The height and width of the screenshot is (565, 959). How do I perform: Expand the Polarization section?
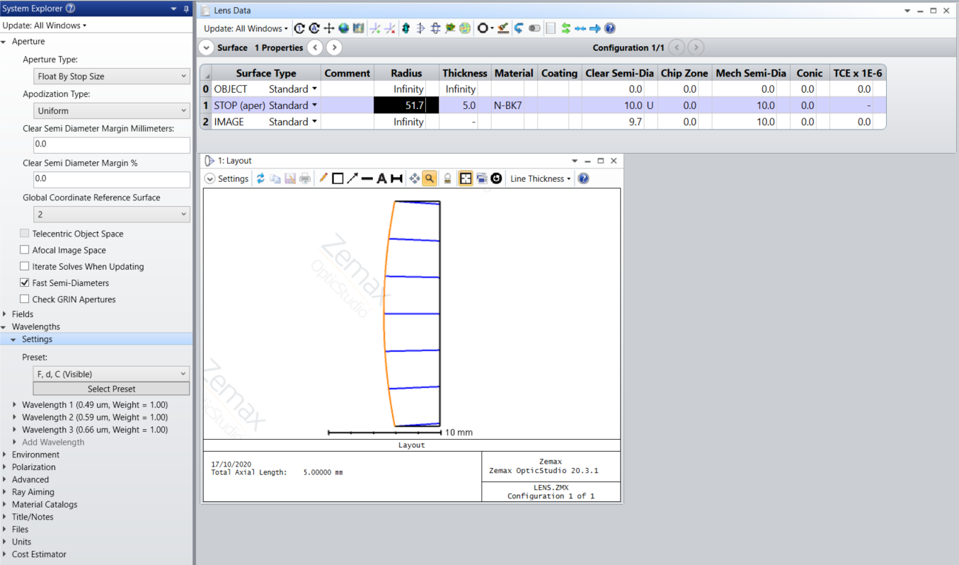(x=6, y=467)
